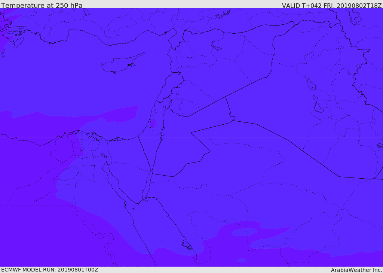Click the 'ECMWF MODEL RUN: 20190801T00Z' text
Viewport: 383px width, 273px height.
pos(50,270)
